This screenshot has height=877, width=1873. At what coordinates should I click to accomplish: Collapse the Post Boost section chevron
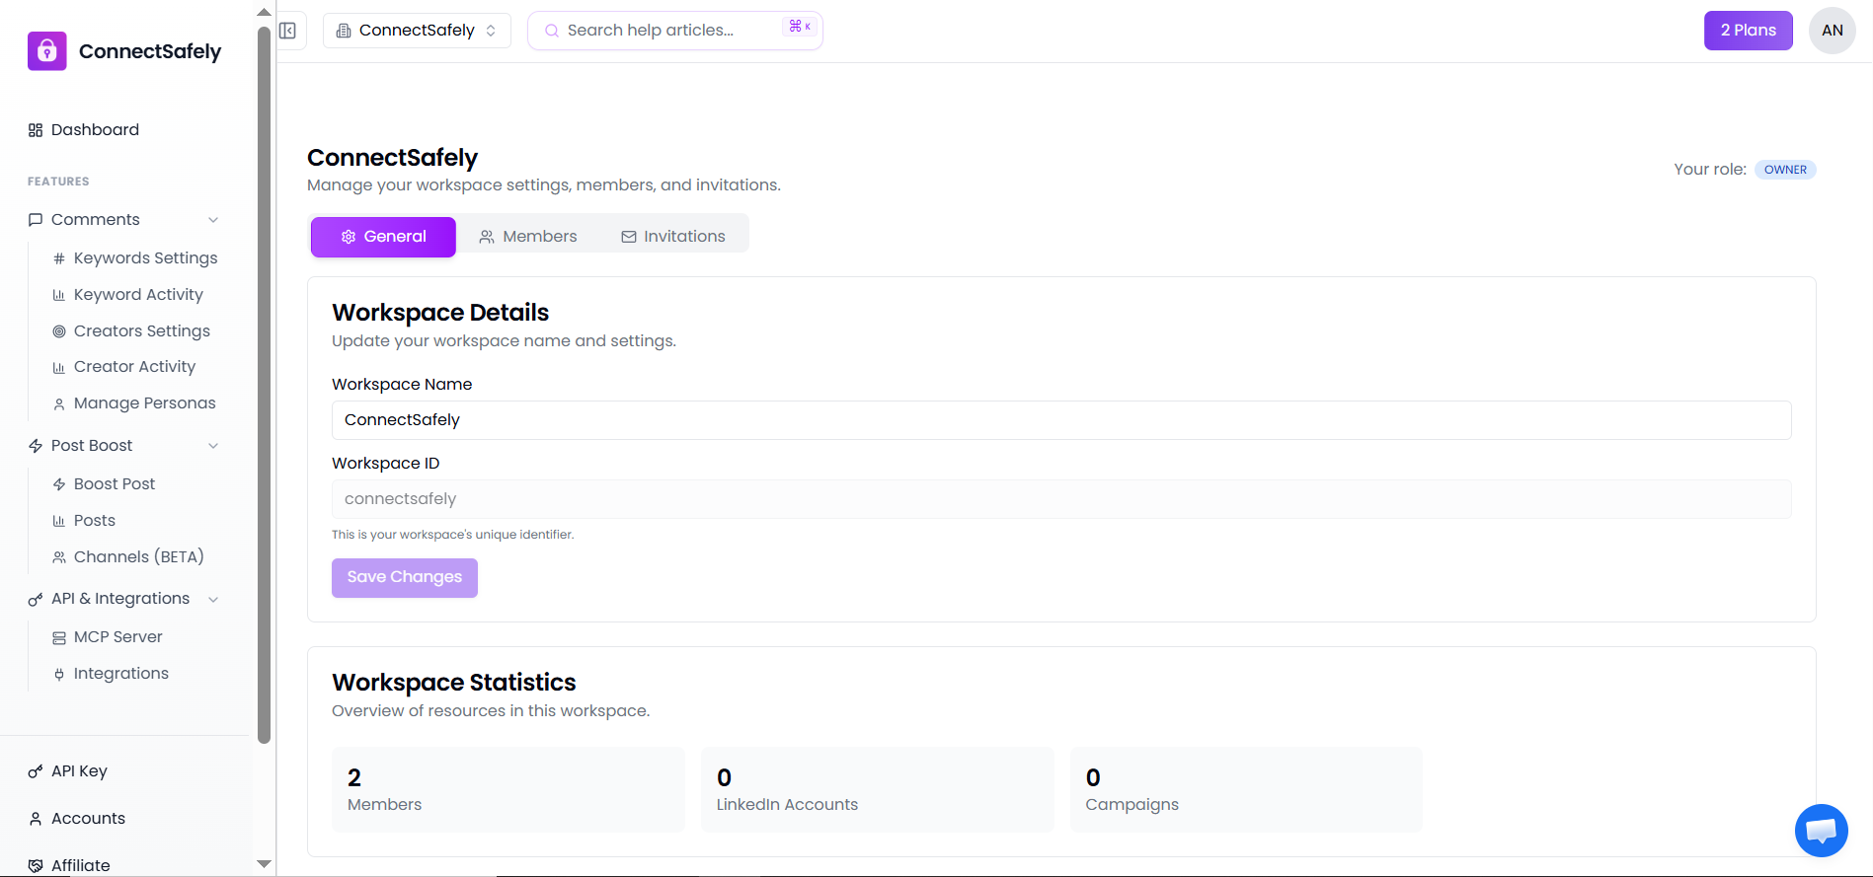click(213, 446)
